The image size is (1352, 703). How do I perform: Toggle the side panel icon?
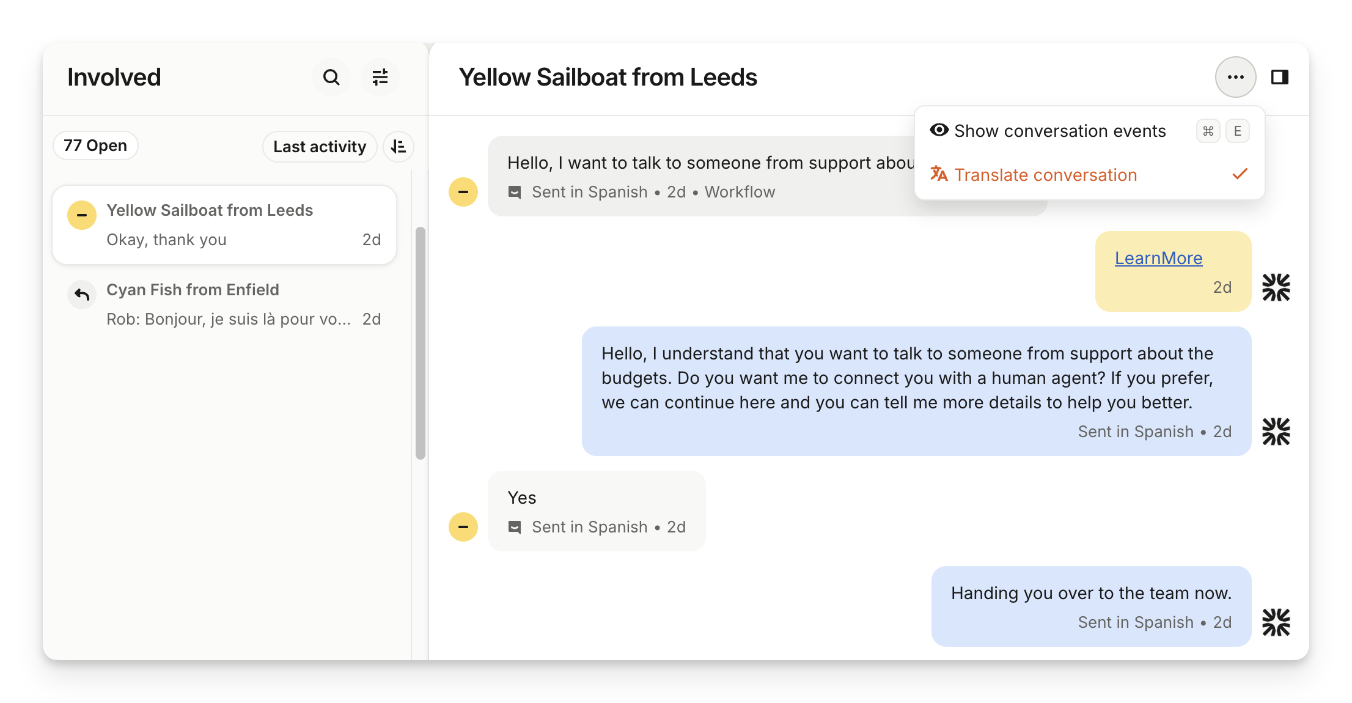1280,78
